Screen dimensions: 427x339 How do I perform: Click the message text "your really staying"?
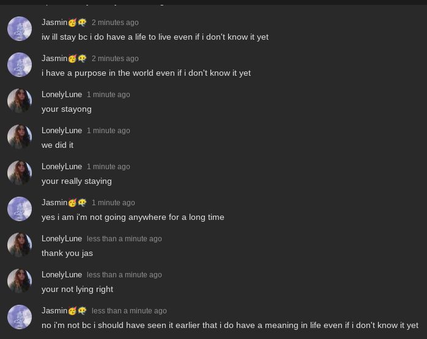(x=76, y=181)
